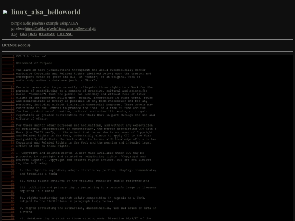
Task: Click the 'CC0 1.0 Universal' line
Action: pos(32,56)
